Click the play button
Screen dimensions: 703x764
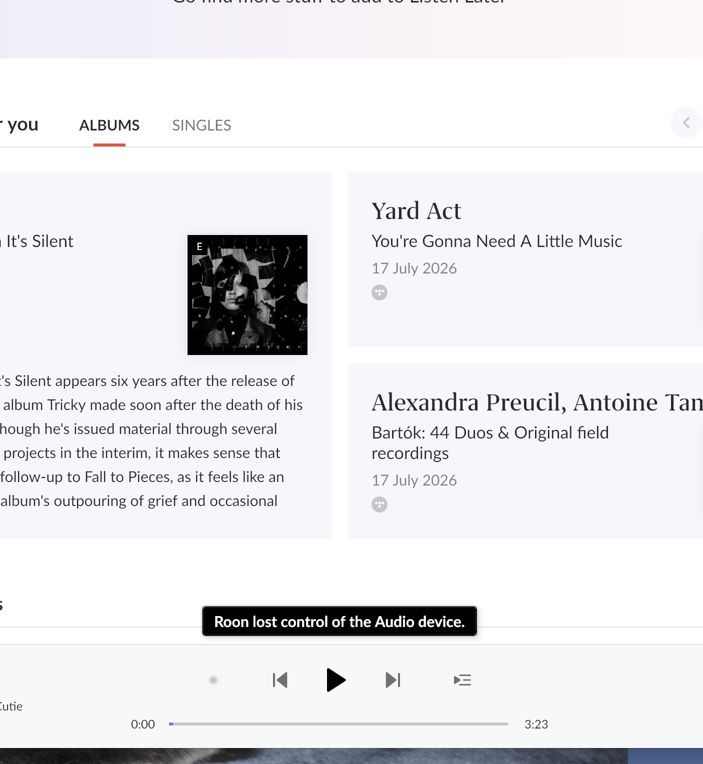click(x=335, y=680)
